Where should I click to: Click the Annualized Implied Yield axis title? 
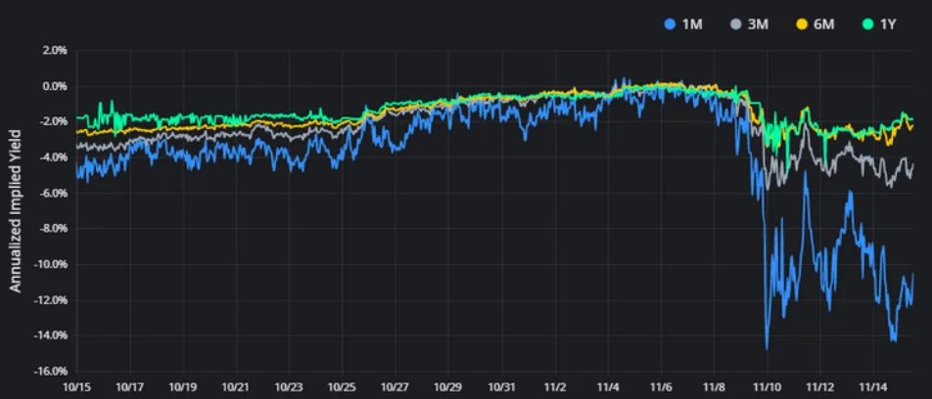pos(16,211)
